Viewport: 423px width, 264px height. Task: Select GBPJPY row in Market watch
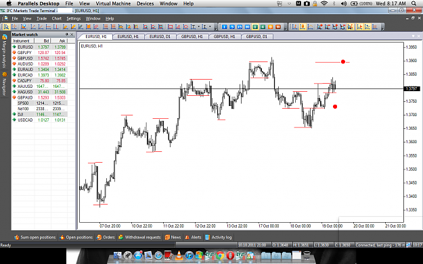click(39, 53)
